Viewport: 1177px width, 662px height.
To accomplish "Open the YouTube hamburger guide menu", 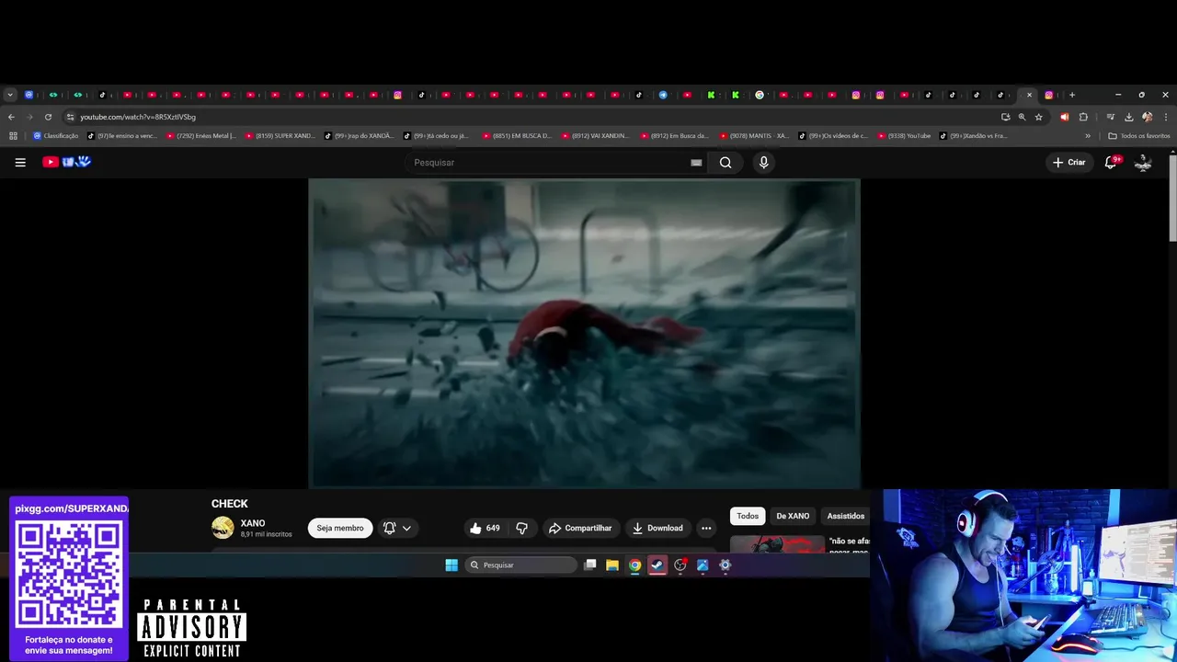I will point(20,163).
